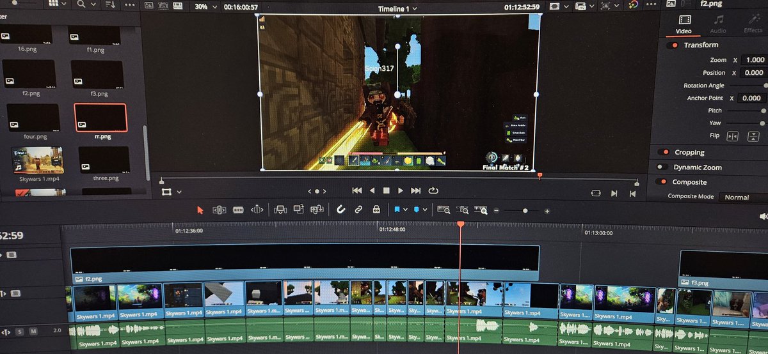This screenshot has height=354, width=768.
Task: Adjust the Rotation Angle slider knob
Action: click(765, 85)
